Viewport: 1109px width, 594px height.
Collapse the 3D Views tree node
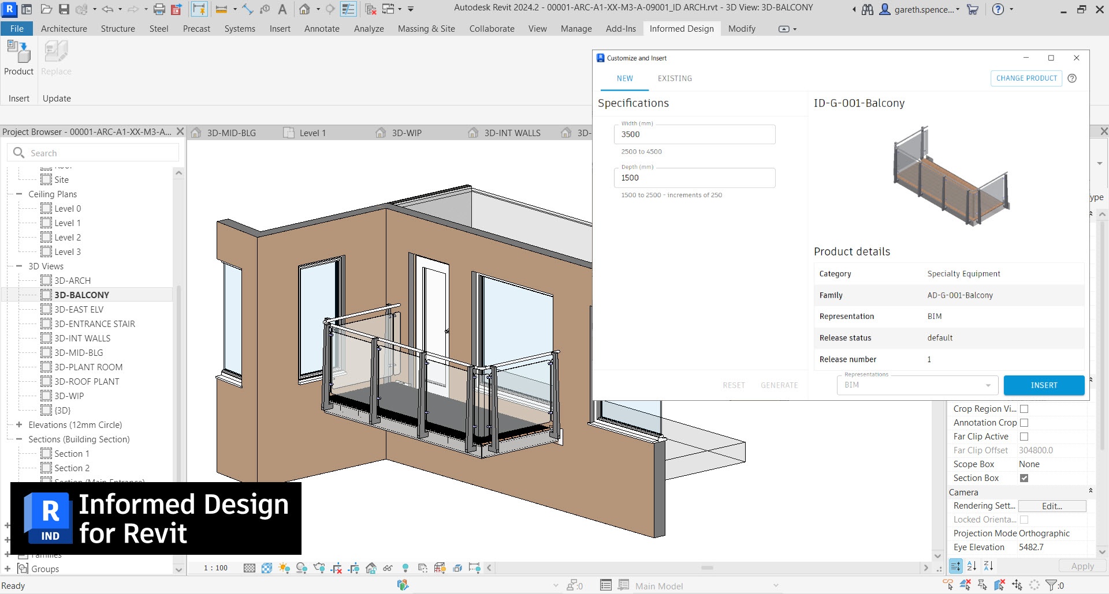(19, 266)
